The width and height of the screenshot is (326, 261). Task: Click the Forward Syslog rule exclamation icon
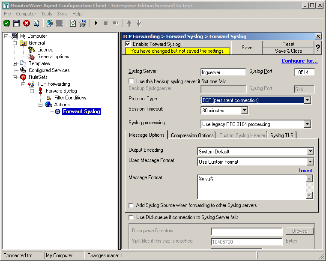pos(41,91)
